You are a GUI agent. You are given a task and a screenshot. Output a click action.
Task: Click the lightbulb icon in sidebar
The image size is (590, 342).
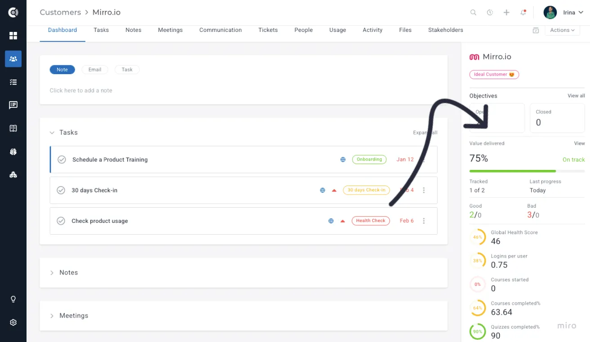coord(13,299)
